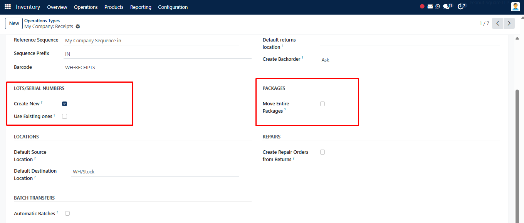The image size is (524, 223).
Task: Open the Operations menu
Action: point(86,7)
